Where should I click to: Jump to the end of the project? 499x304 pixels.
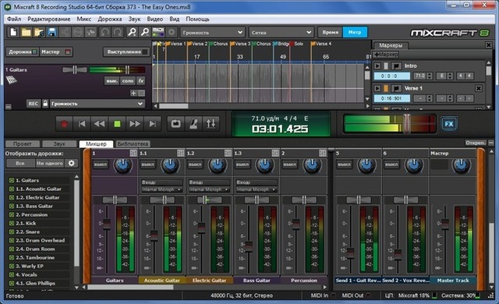153,124
